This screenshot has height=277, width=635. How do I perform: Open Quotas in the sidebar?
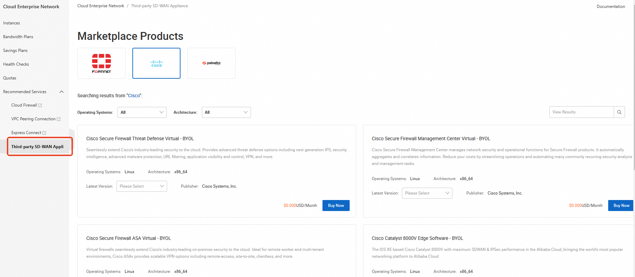(10, 78)
